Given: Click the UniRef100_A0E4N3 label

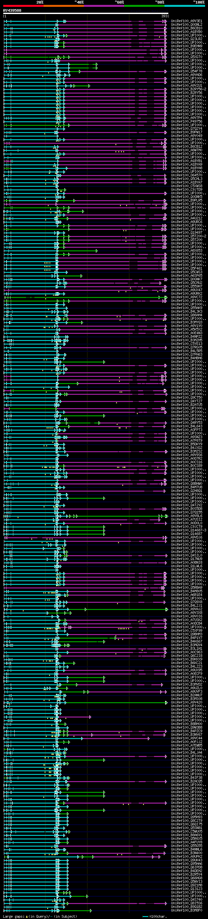Looking at the screenshot, I should [x=186, y=333].
